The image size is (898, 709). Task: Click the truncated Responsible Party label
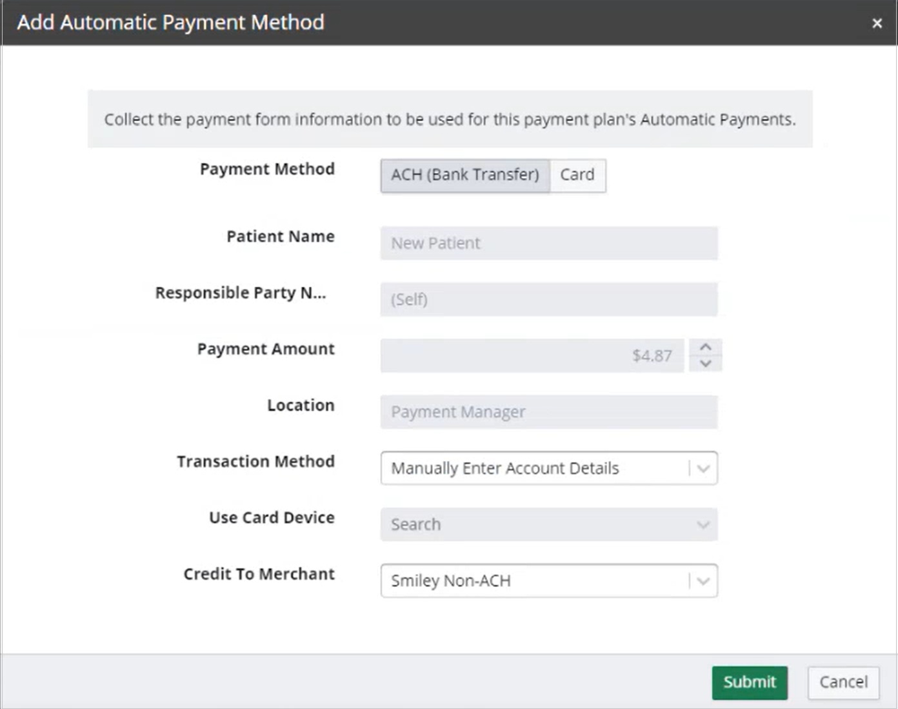pyautogui.click(x=241, y=293)
